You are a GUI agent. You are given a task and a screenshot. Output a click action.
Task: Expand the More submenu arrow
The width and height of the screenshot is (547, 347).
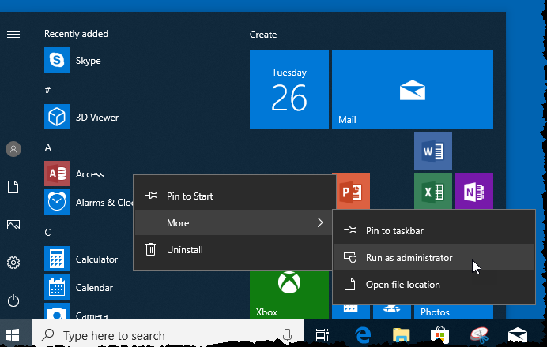[320, 222]
